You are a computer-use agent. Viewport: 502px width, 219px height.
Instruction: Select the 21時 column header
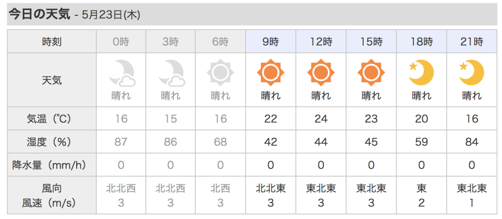(471, 41)
